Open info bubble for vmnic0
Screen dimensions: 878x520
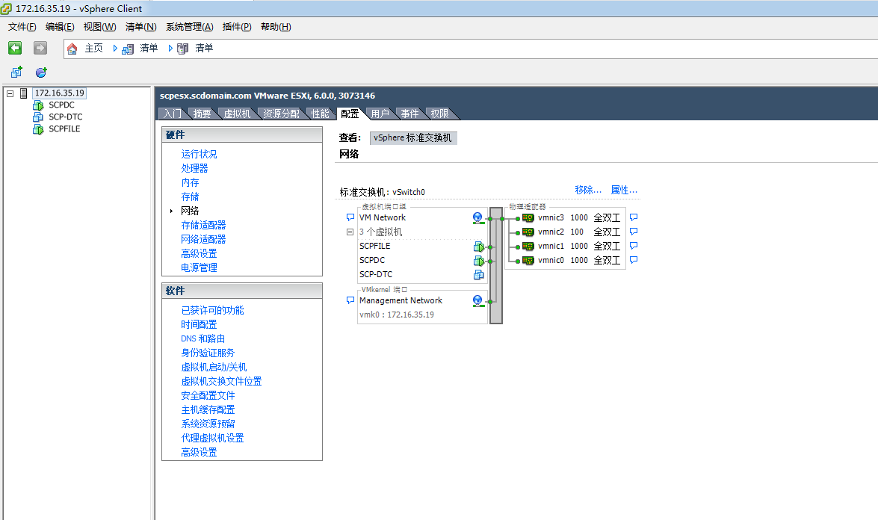[634, 260]
